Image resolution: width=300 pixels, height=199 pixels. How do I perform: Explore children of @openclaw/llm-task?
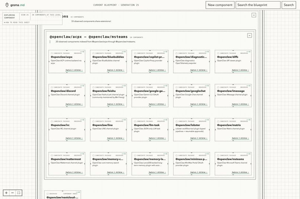pos(157,138)
